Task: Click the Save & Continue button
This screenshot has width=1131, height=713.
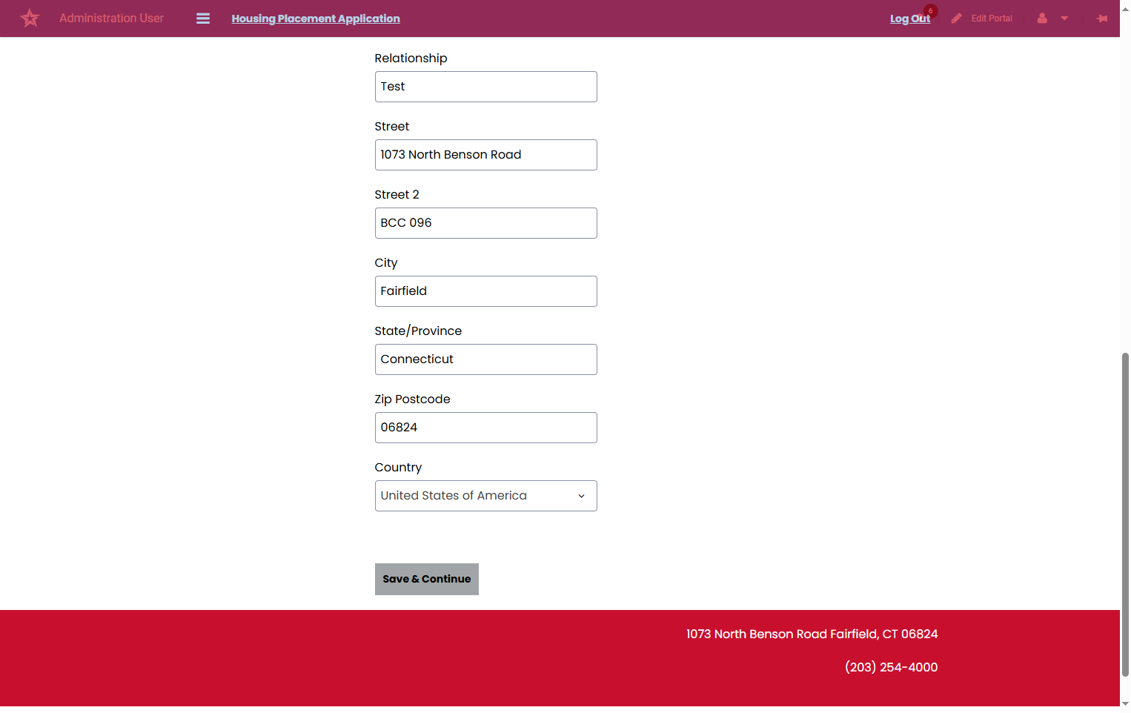Action: [x=426, y=579]
